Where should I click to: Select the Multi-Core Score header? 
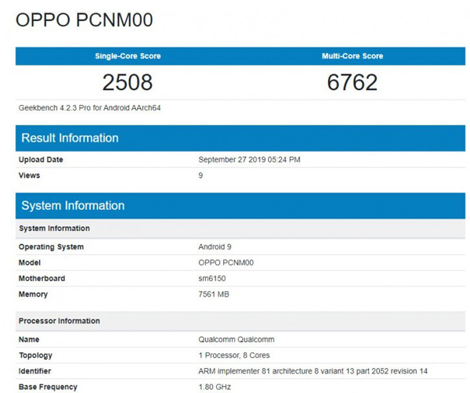352,56
